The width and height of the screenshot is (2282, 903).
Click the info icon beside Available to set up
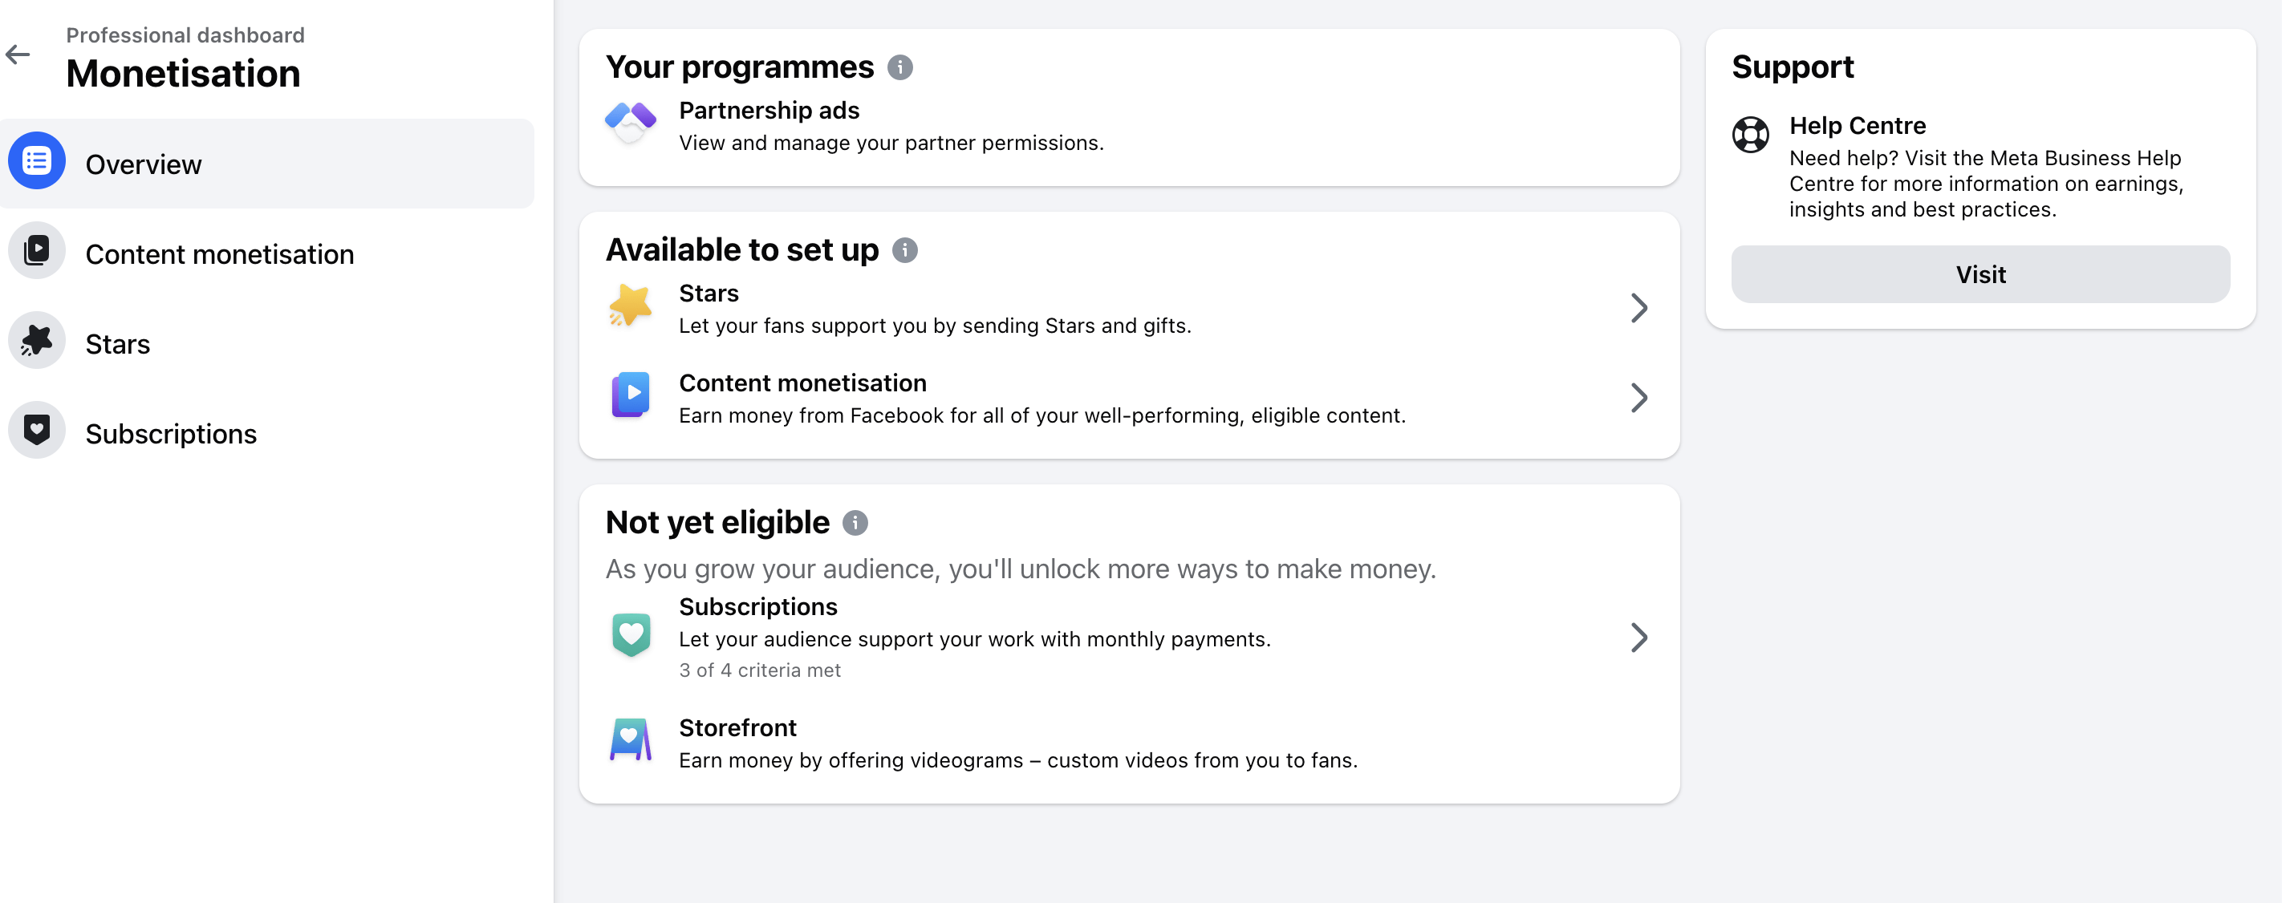(x=904, y=250)
